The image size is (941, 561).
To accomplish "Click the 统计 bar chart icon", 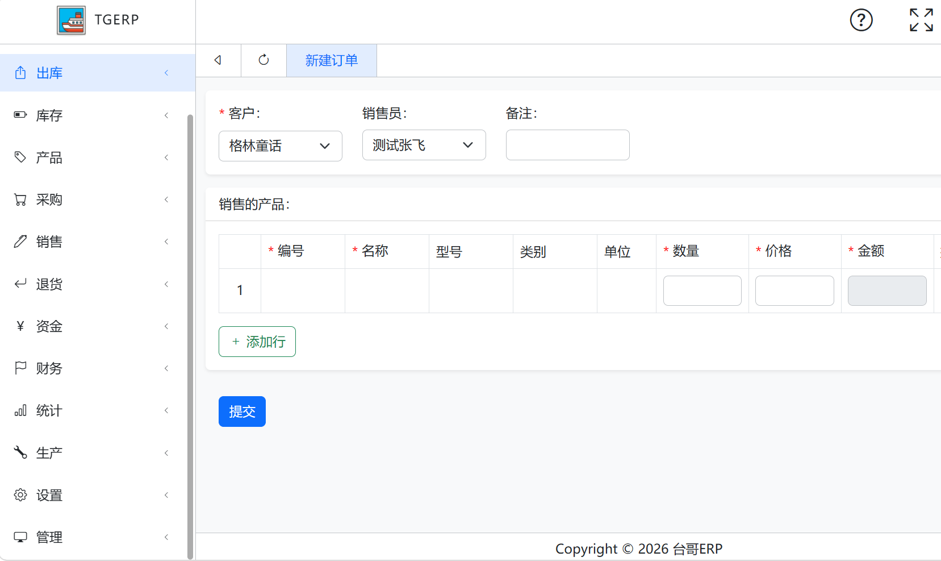I will point(20,410).
